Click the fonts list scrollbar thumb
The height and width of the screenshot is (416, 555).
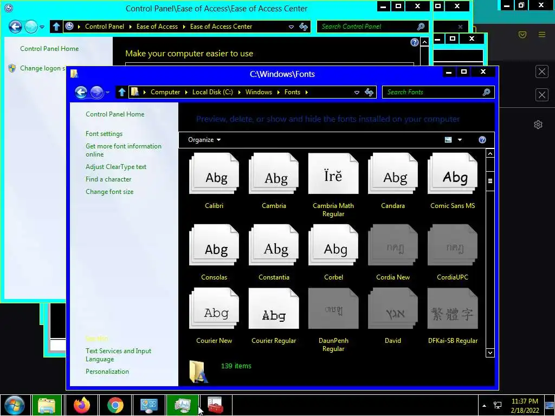(490, 181)
